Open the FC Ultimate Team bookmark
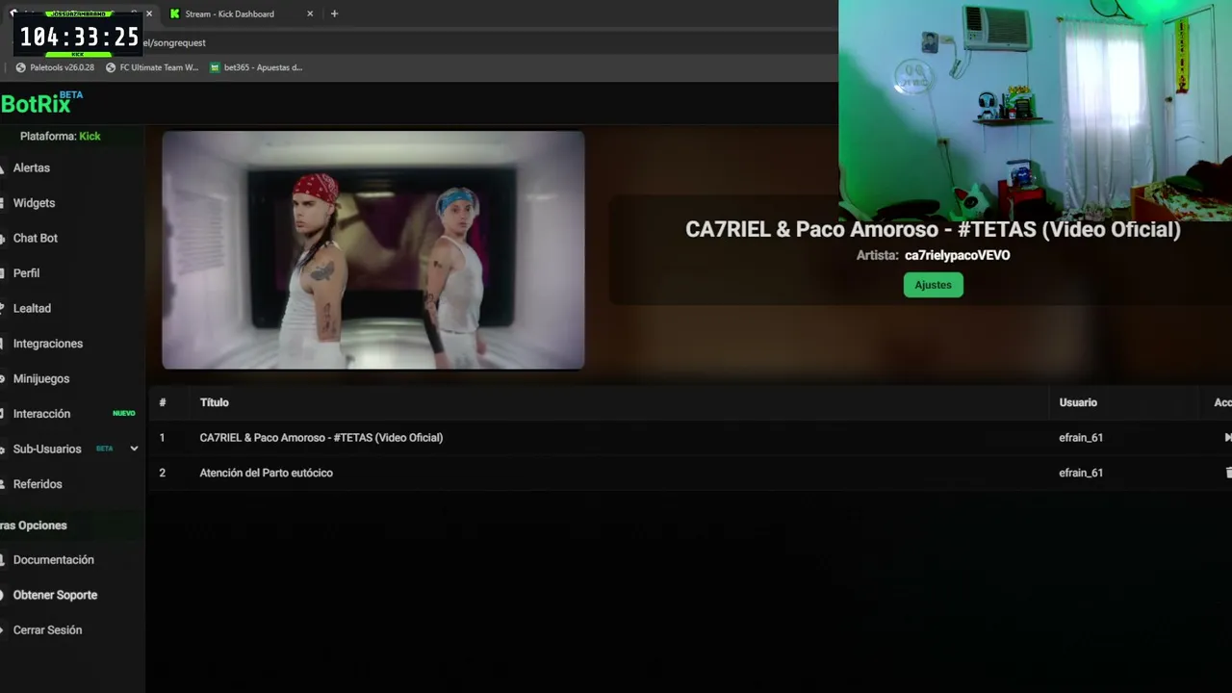This screenshot has width=1232, height=693. pos(152,67)
